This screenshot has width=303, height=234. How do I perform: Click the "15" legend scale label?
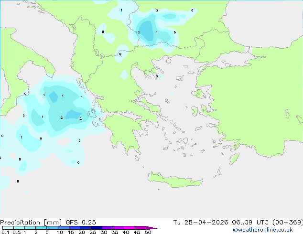pos(71,232)
